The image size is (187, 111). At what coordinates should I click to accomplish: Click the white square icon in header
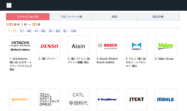pyautogui.click(x=9, y=5)
